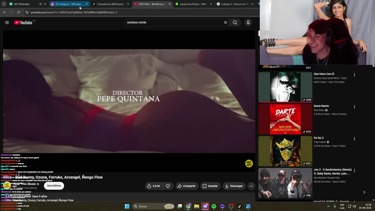Open the tab search dropdown in Chrome
Viewport: 375px width, 211px height.
point(4,4)
